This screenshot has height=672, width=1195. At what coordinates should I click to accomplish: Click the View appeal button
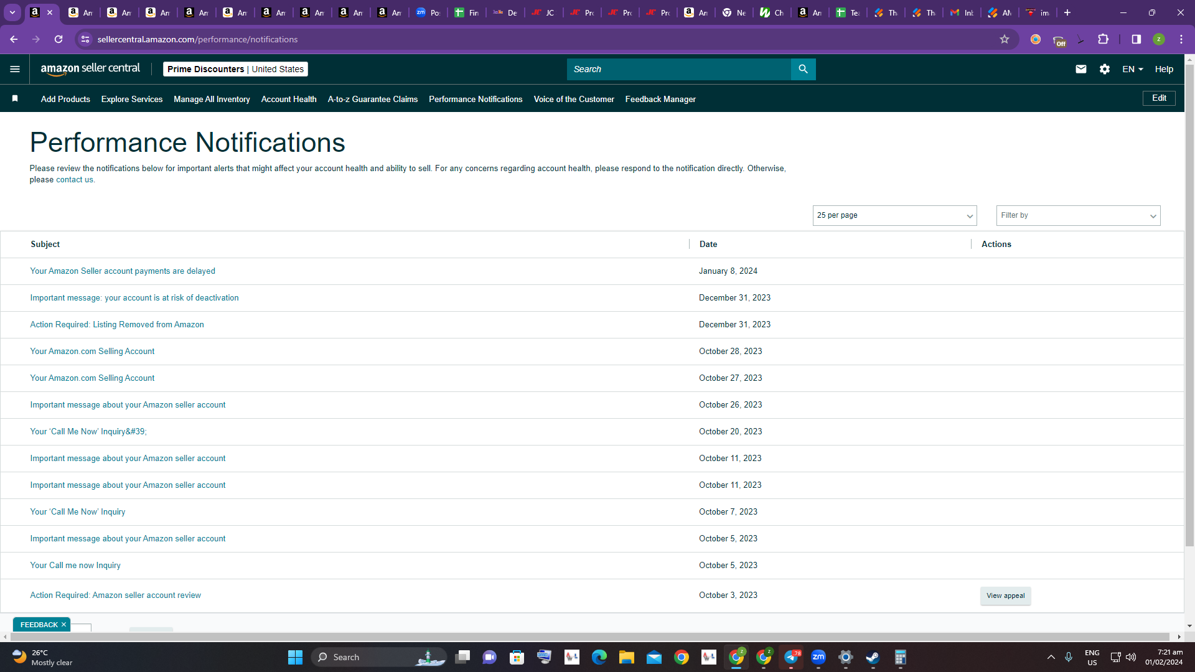(1005, 595)
